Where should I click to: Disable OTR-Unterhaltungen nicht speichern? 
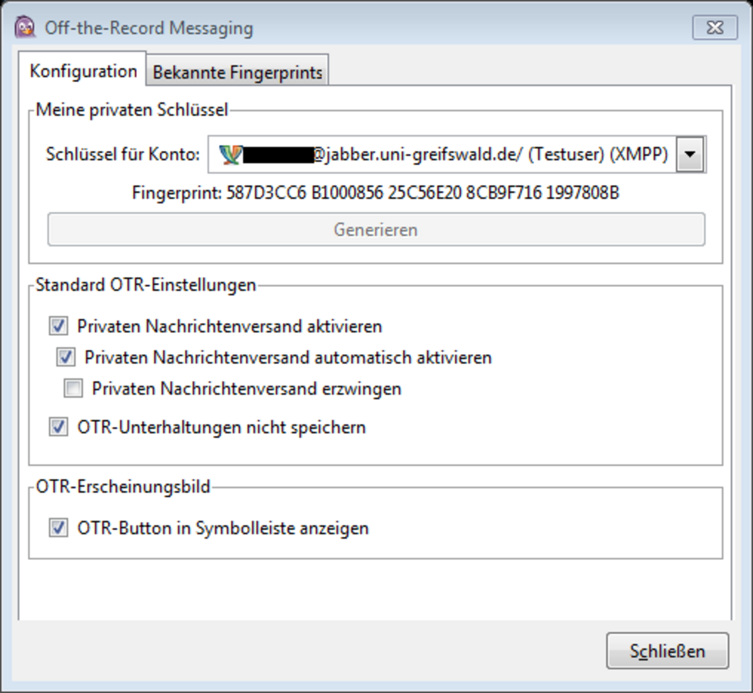59,427
